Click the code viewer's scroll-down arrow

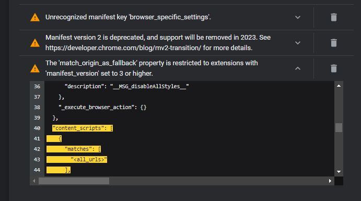339,172
